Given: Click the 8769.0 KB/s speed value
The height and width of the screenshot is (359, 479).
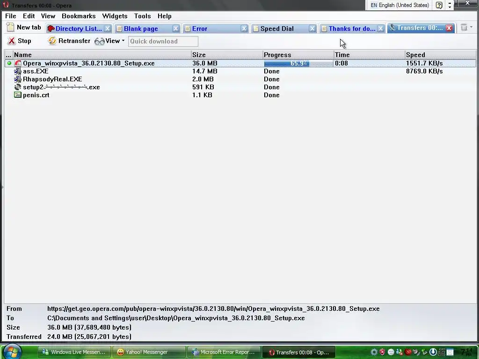Looking at the screenshot, I should (424, 71).
